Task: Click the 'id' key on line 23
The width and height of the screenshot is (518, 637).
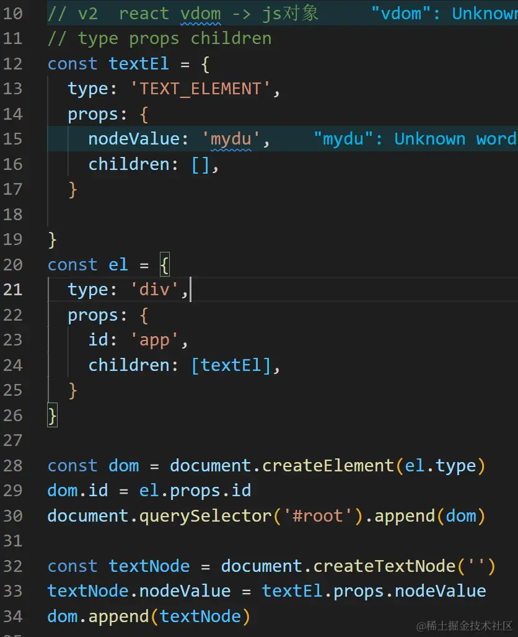Action: click(x=98, y=340)
